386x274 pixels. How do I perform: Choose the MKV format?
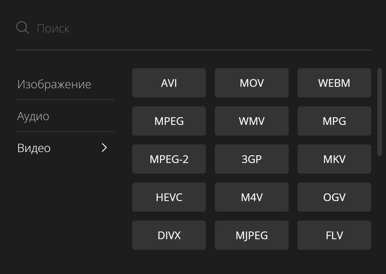coord(334,159)
